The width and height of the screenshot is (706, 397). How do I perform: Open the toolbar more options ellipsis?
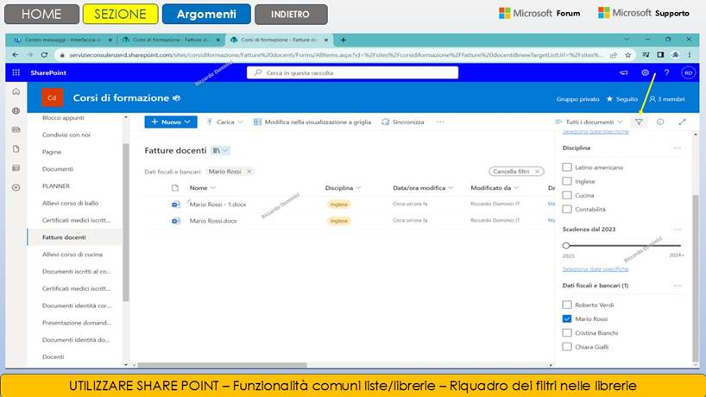pos(440,122)
